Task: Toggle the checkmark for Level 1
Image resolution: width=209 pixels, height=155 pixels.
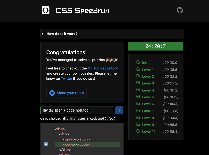Action: [x=138, y=69]
